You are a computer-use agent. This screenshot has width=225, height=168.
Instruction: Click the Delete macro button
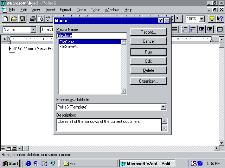coord(148,70)
